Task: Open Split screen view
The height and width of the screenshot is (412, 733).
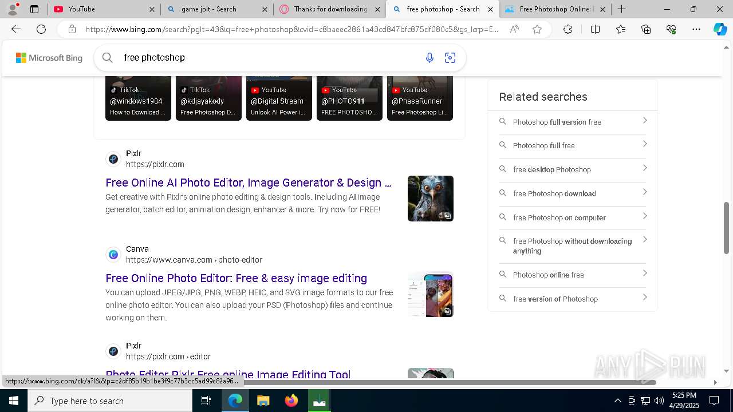Action: point(595,29)
